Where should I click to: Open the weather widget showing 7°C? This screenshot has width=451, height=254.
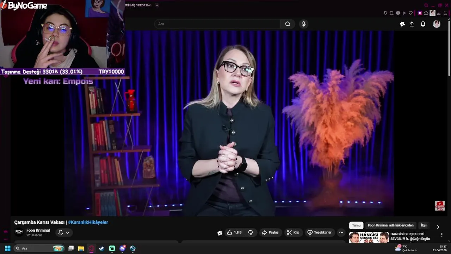coord(406,248)
